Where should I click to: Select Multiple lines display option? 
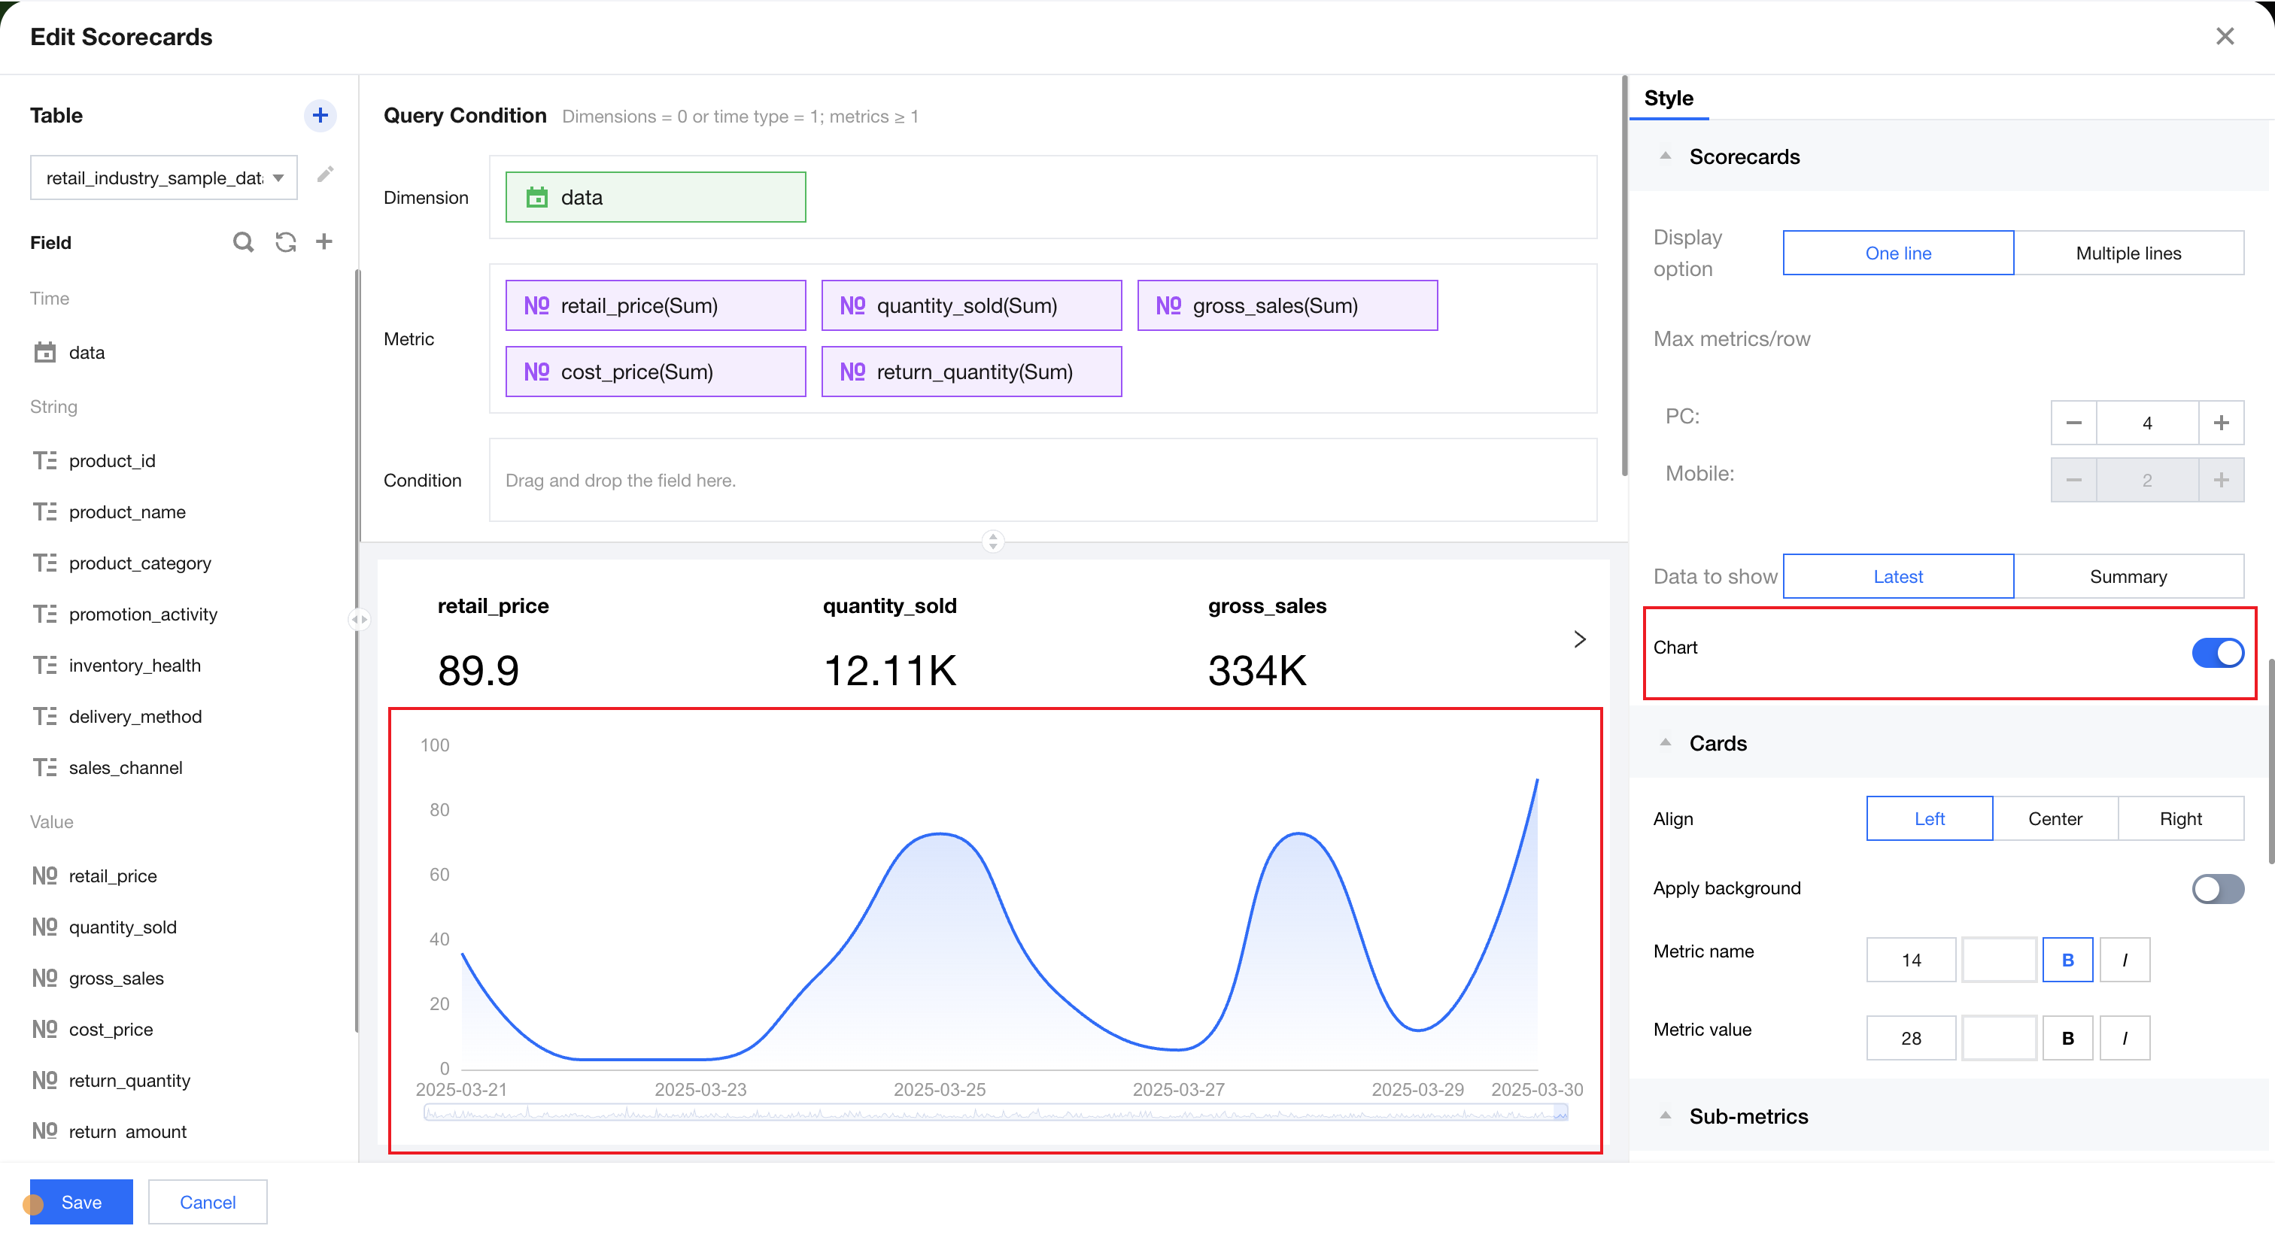tap(2128, 253)
